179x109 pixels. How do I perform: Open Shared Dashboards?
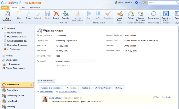click(13, 68)
